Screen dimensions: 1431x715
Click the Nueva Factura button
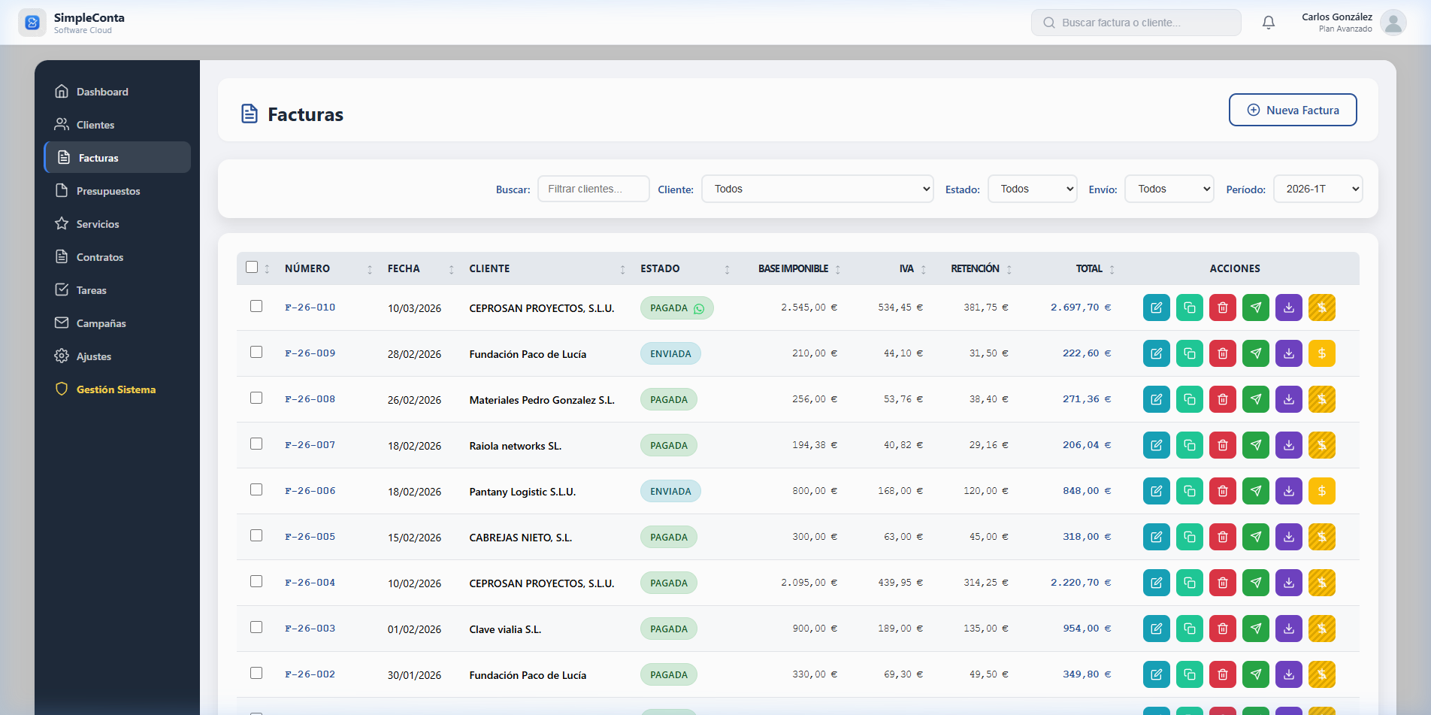[1293, 110]
